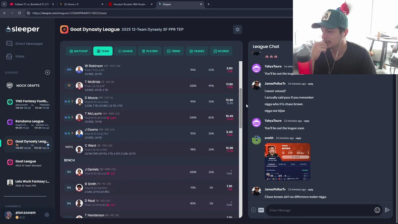Open Direct Messages

(x=25, y=44)
